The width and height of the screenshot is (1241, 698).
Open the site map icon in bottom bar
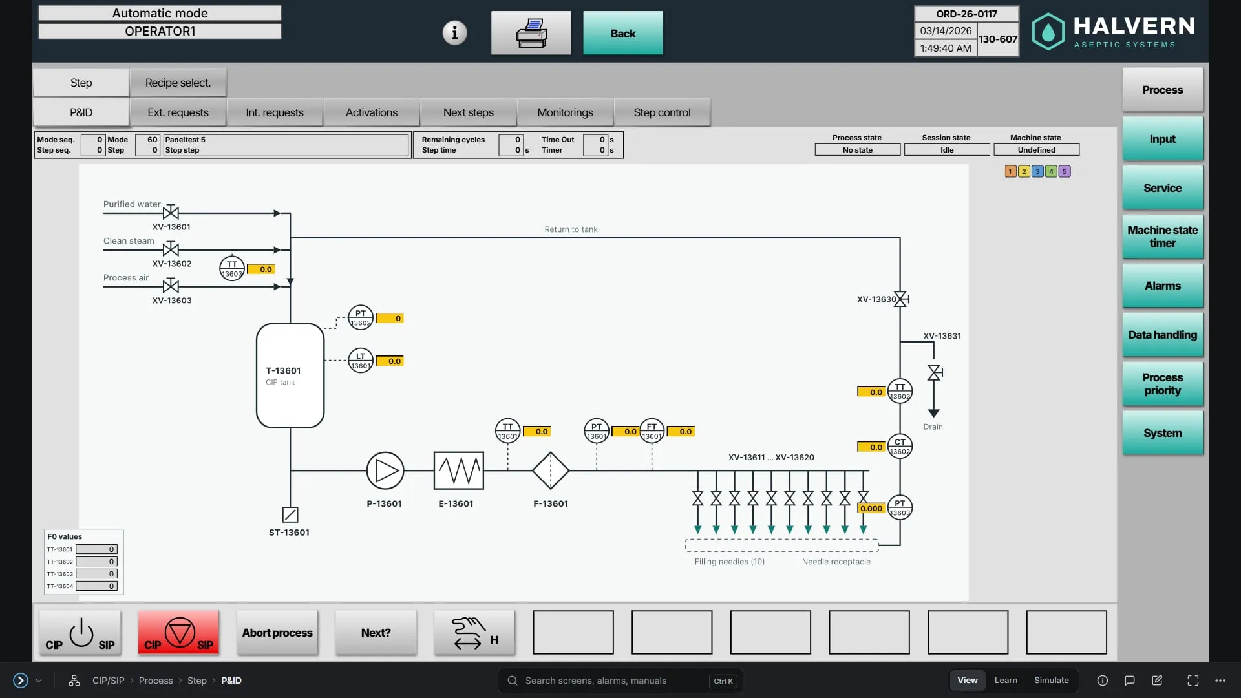[x=74, y=681]
